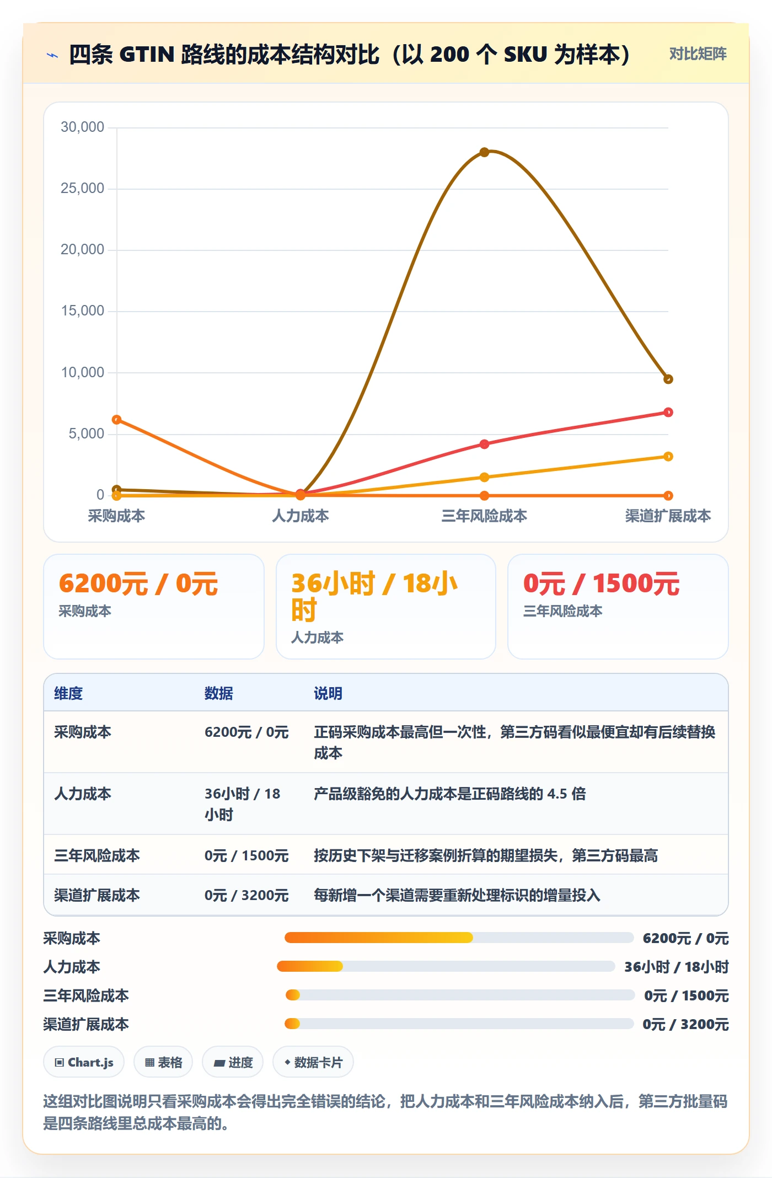Click the 15,000 y-axis tick label
Screen dimensions: 772x1178
[82, 311]
